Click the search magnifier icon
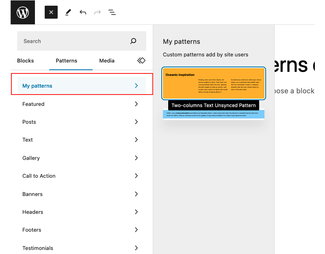 (x=133, y=41)
